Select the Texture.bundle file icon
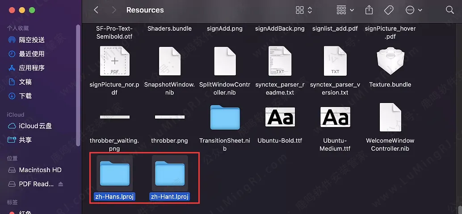This screenshot has width=462, height=214. tap(390, 61)
